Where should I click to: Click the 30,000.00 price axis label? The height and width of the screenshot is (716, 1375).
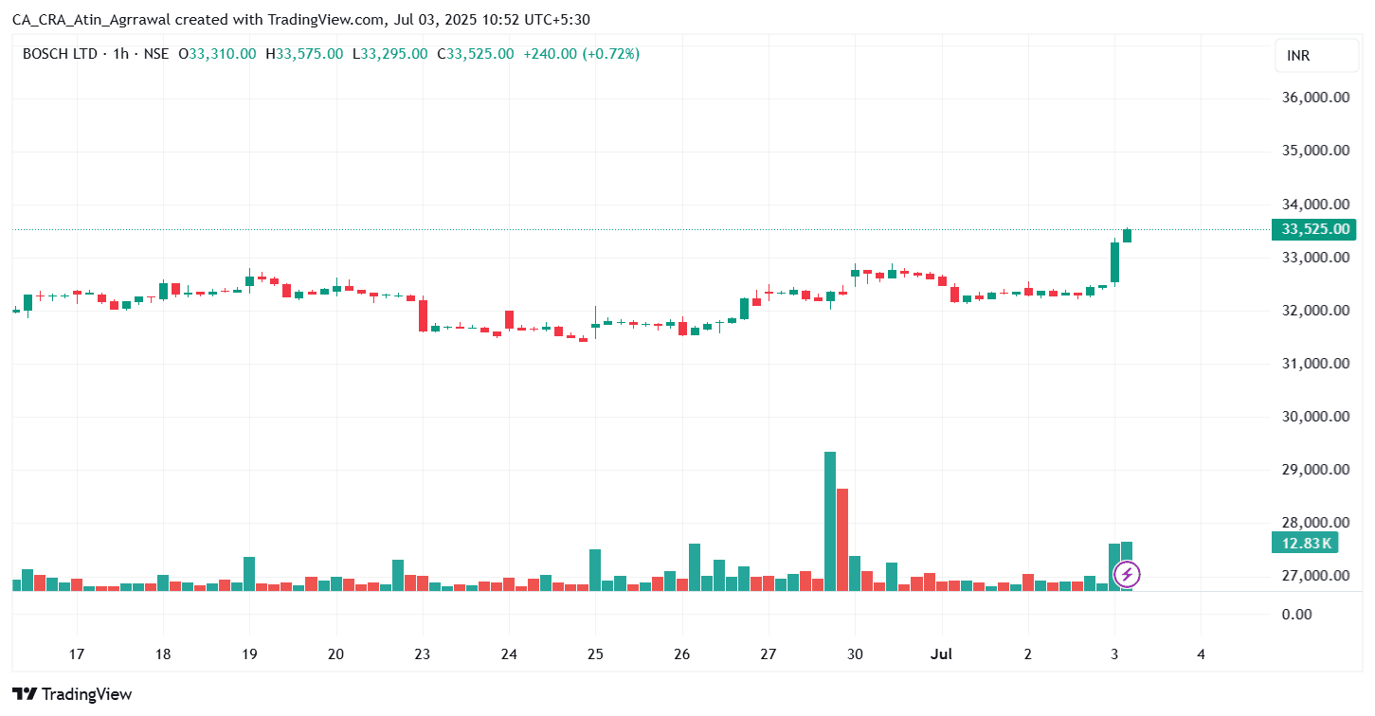click(x=1315, y=417)
